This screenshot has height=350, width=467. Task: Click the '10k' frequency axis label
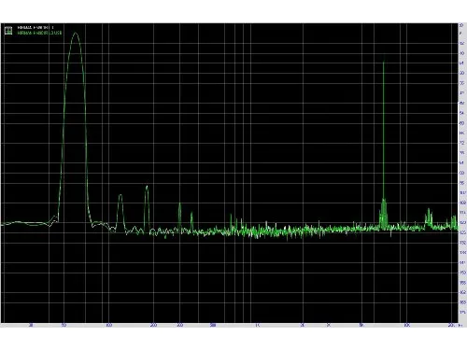406,326
